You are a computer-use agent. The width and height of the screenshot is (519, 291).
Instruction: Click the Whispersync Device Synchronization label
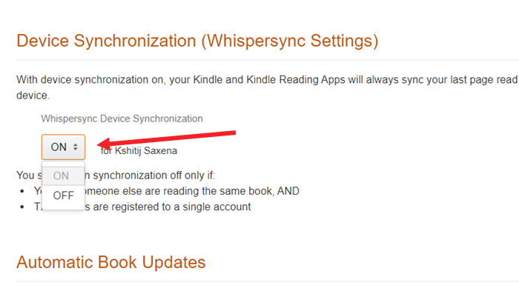[x=122, y=118]
